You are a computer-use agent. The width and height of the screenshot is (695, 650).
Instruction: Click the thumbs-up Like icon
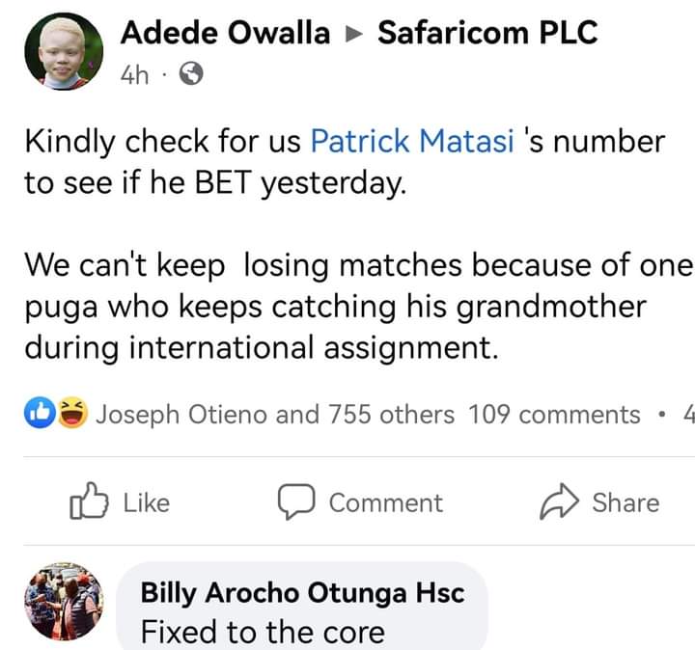tap(89, 502)
